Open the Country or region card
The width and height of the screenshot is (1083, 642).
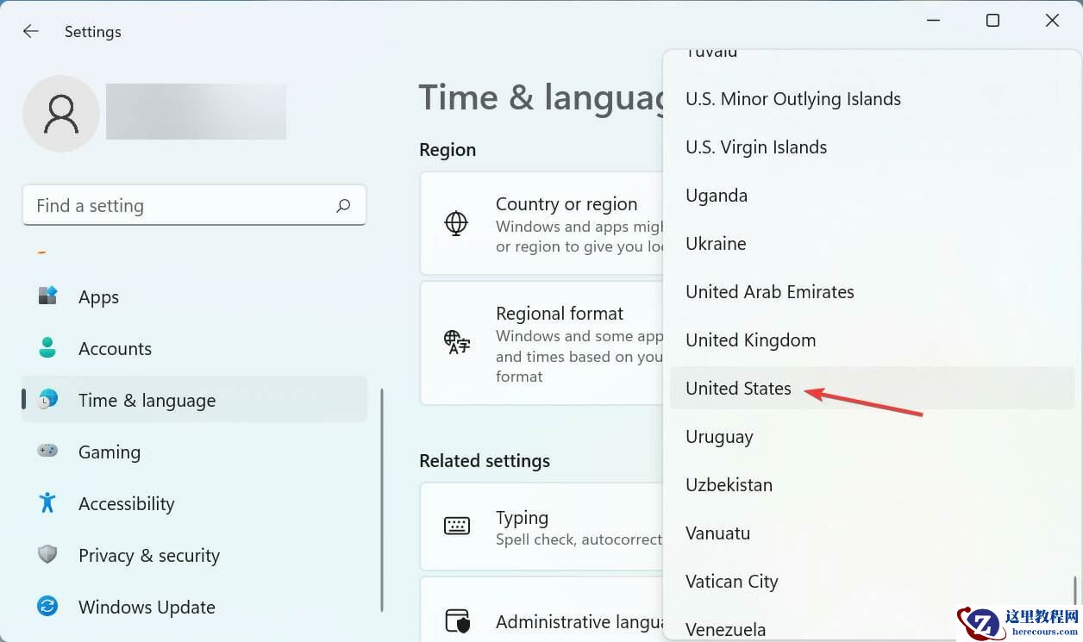tap(541, 223)
